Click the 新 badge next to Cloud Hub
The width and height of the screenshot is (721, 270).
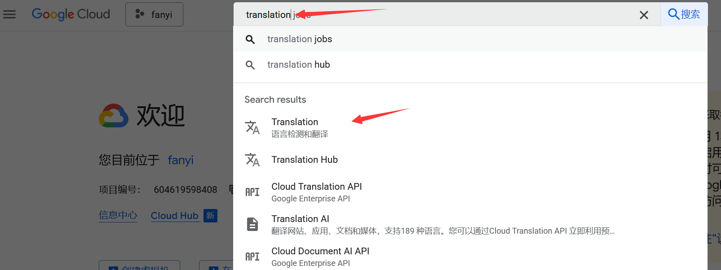click(x=210, y=216)
